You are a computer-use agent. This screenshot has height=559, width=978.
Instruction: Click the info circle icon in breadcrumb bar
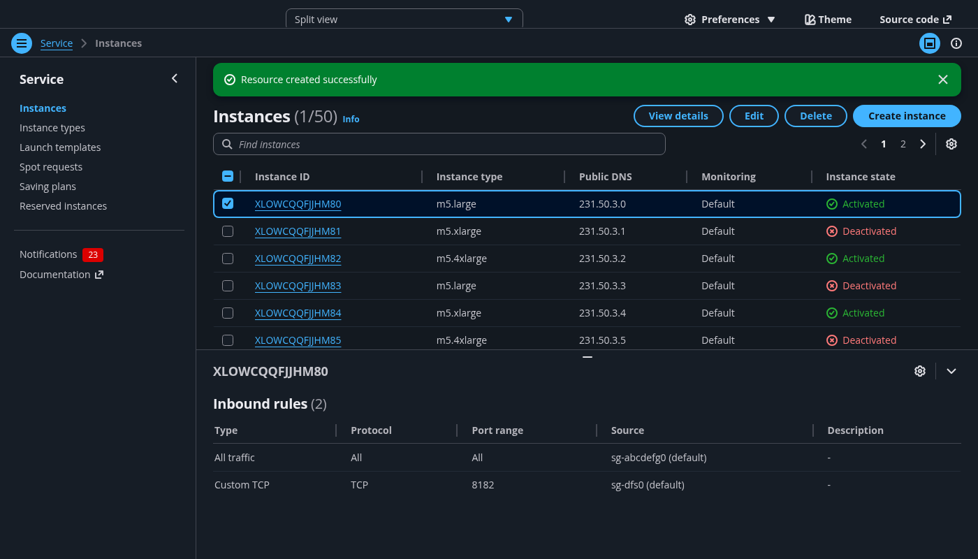coord(956,43)
